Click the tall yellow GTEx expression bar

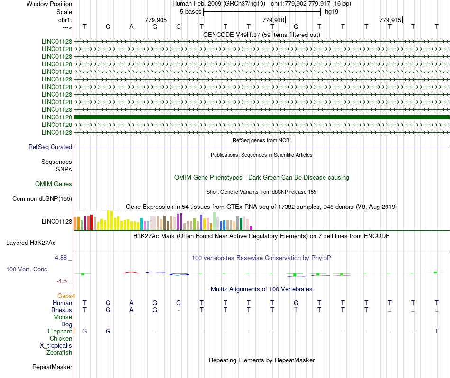coord(108,220)
